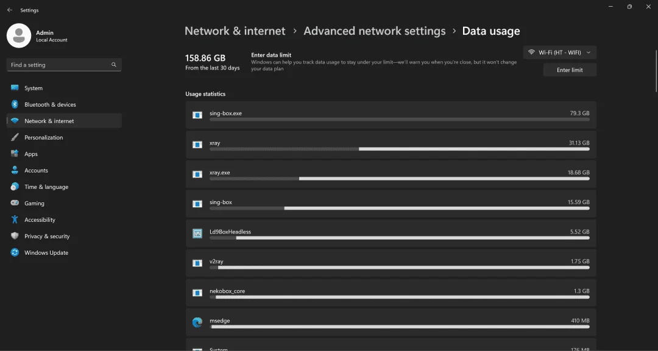
Task: Click the sing-box app icon
Action: tap(197, 204)
